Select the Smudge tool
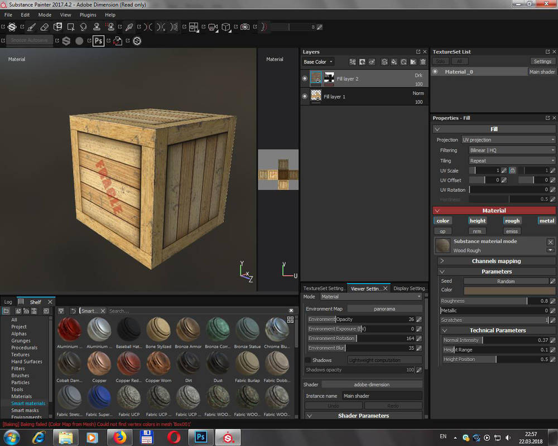Viewport: 558px width, 446px height. pos(84,27)
